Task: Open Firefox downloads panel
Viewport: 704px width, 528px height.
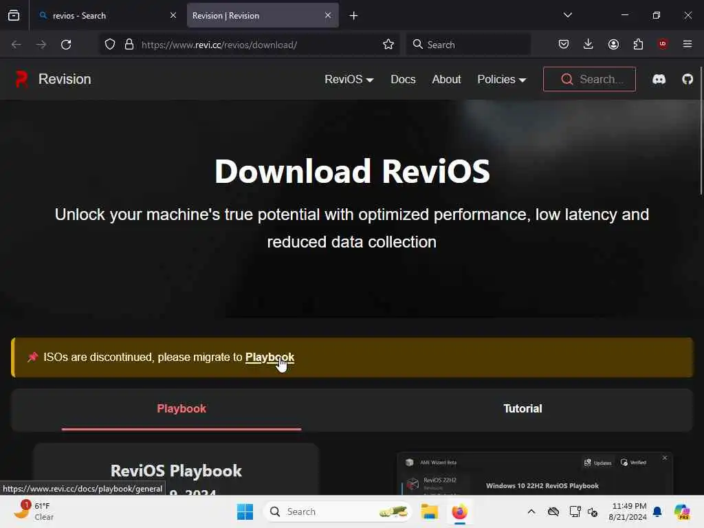Action: click(x=588, y=44)
